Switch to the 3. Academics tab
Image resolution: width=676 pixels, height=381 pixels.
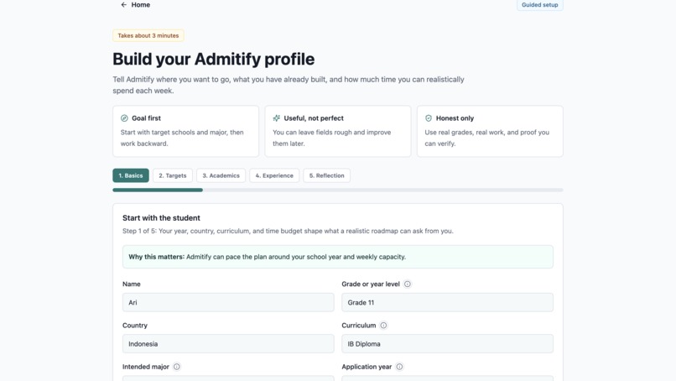(x=221, y=175)
